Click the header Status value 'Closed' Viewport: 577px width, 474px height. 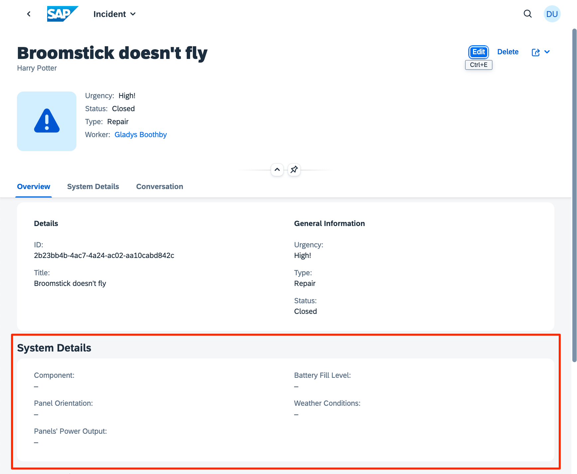pos(123,109)
